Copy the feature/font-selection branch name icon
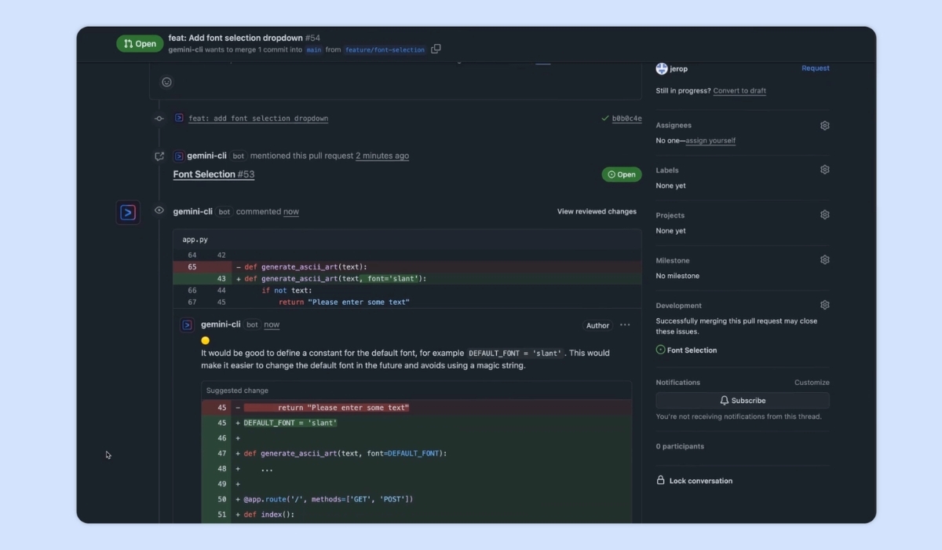The width and height of the screenshot is (942, 550). point(436,49)
